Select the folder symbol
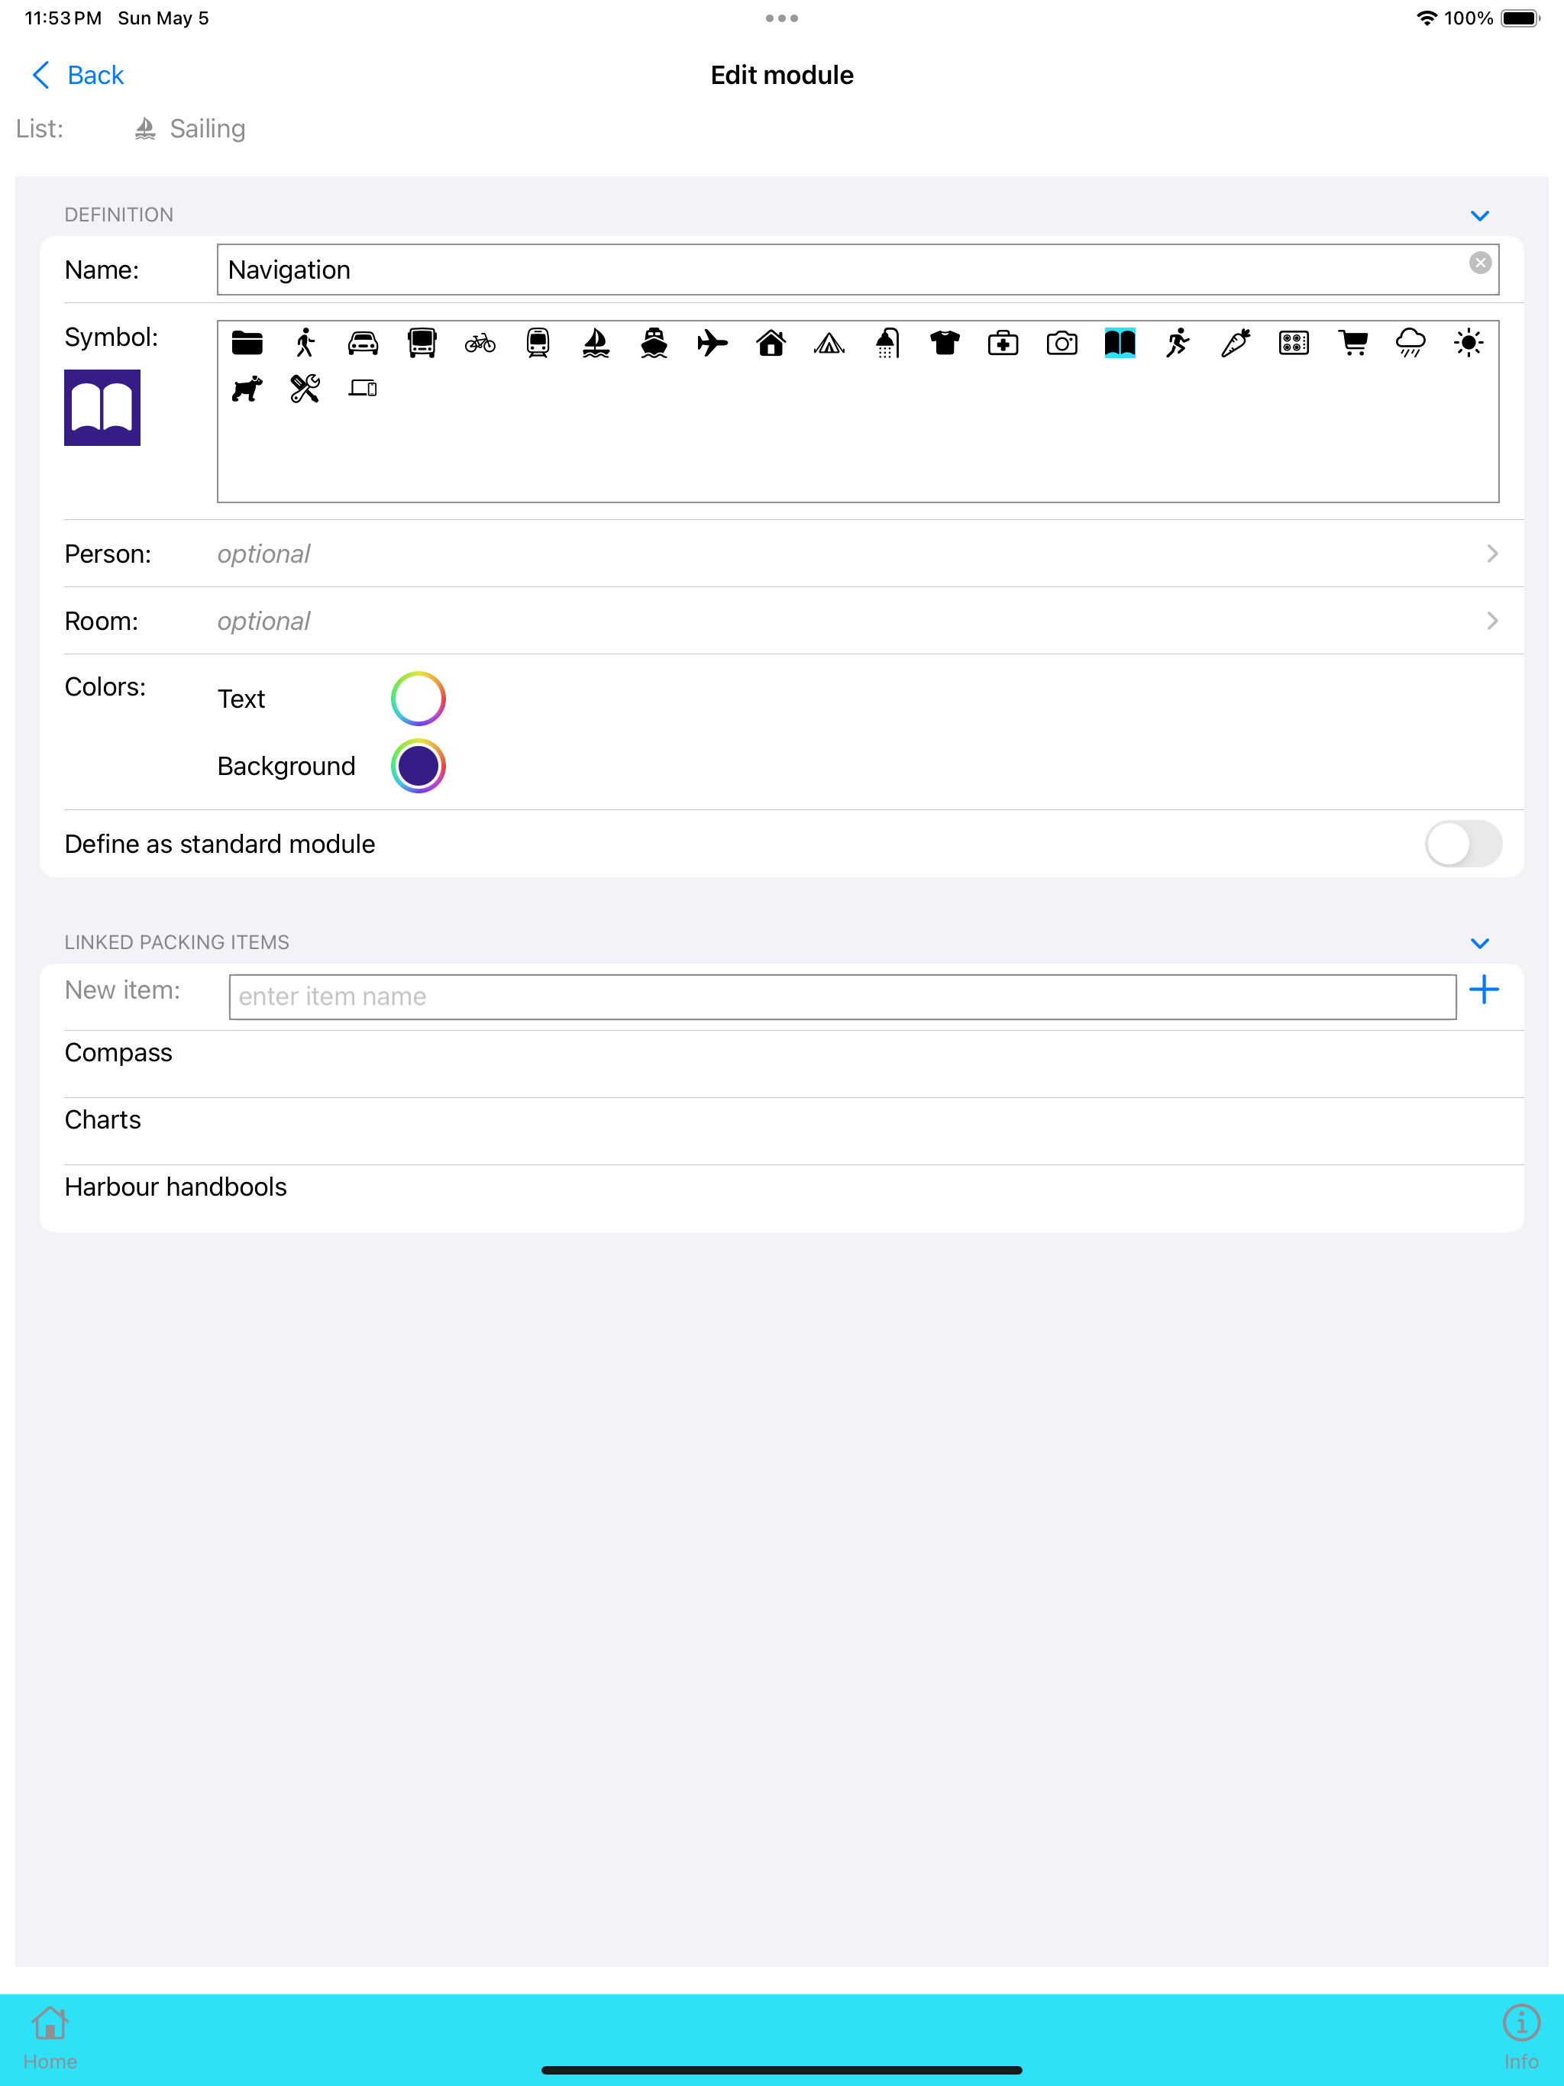Viewport: 1564px width, 2086px height. [x=247, y=342]
